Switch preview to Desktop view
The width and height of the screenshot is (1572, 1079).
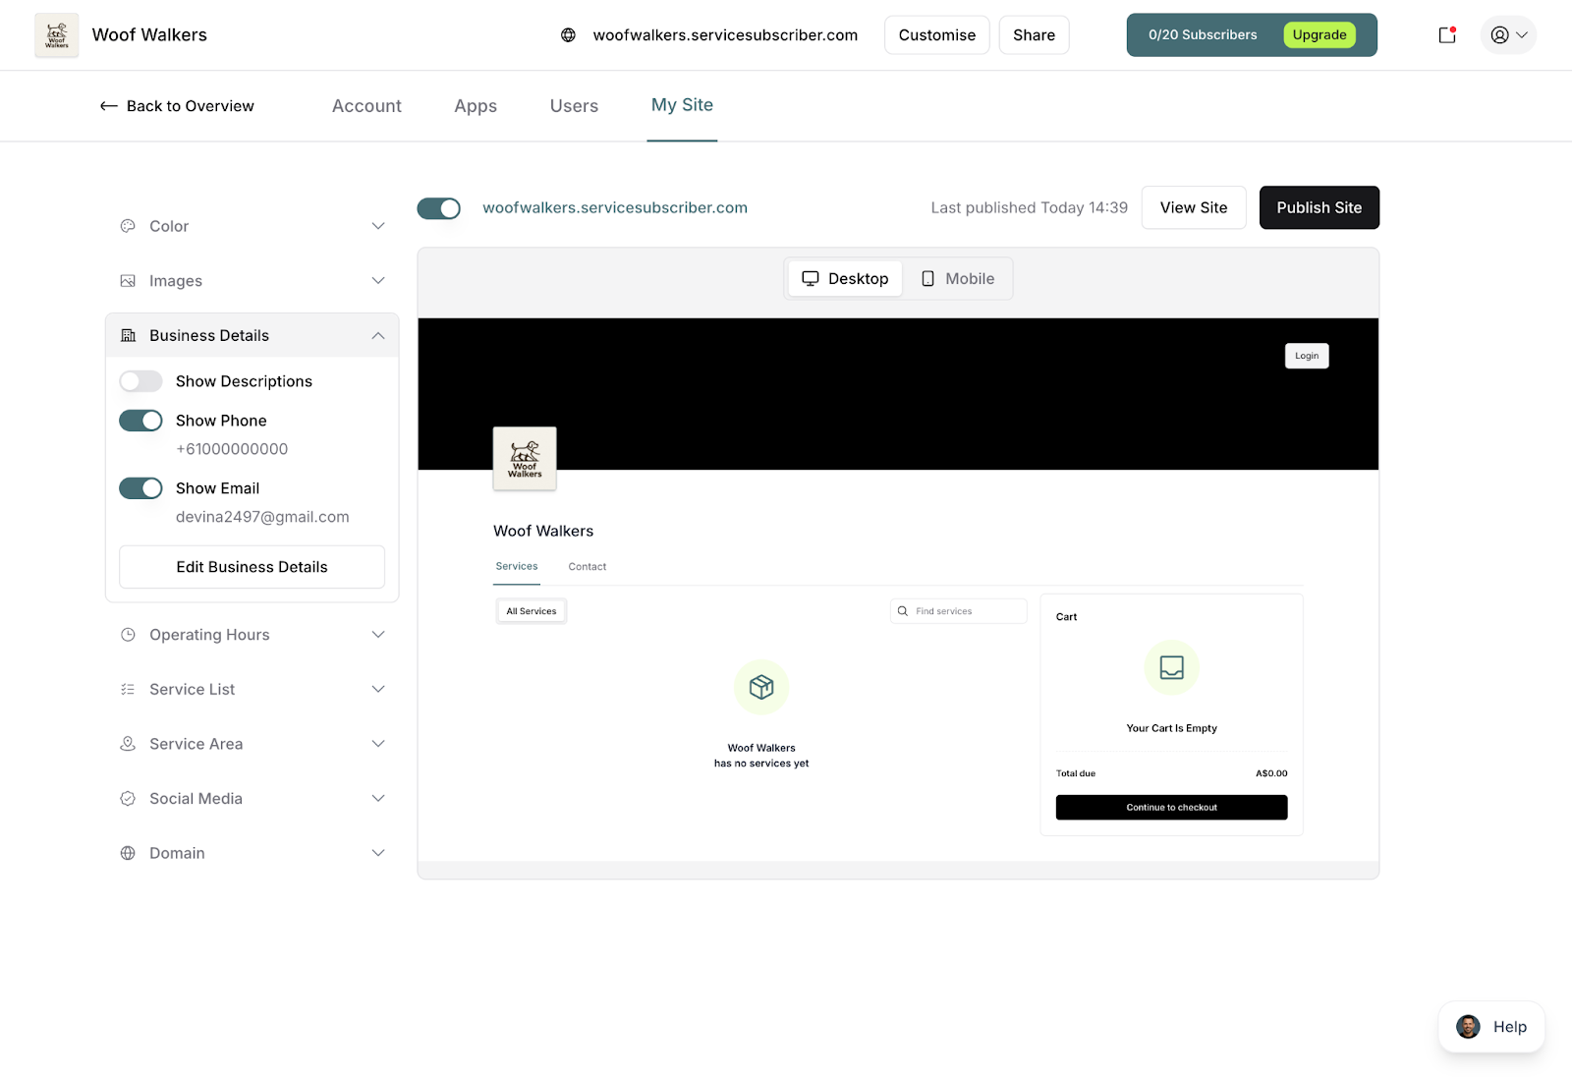click(845, 279)
